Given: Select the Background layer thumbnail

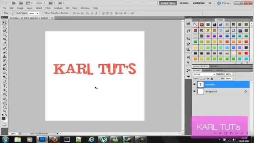Looking at the screenshot, I should click(200, 91).
